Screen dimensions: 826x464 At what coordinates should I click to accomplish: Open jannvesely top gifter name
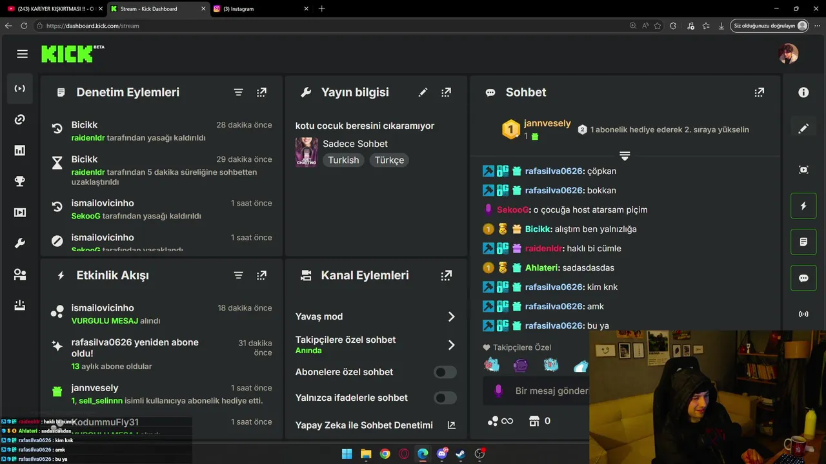pos(547,123)
